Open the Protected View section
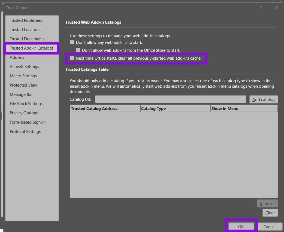Screen dimensions: 284x232 click(23, 85)
